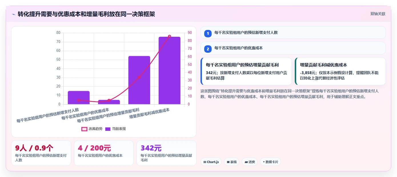This screenshot has height=177, width=397.
Task: Click the -3,858元 description text
Action: click(339, 75)
